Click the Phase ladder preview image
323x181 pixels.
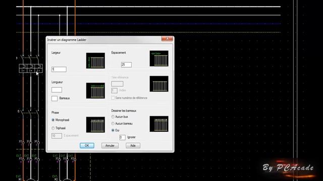95,125
